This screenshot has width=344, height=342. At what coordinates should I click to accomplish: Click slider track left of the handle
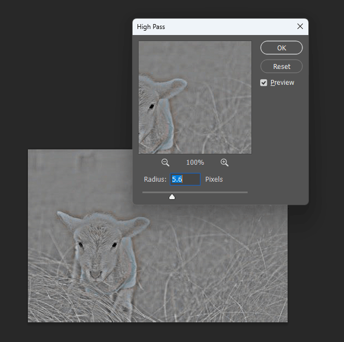(155, 192)
